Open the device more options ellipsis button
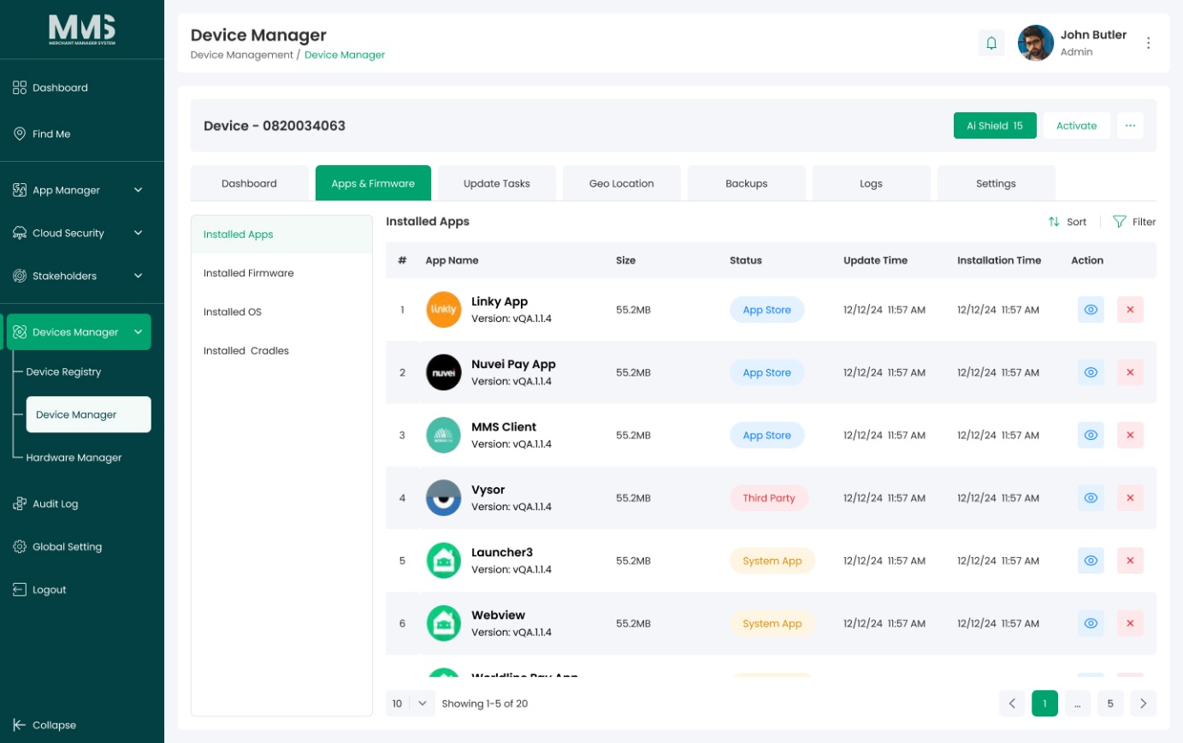Viewport: 1183px width, 743px height. 1130,125
